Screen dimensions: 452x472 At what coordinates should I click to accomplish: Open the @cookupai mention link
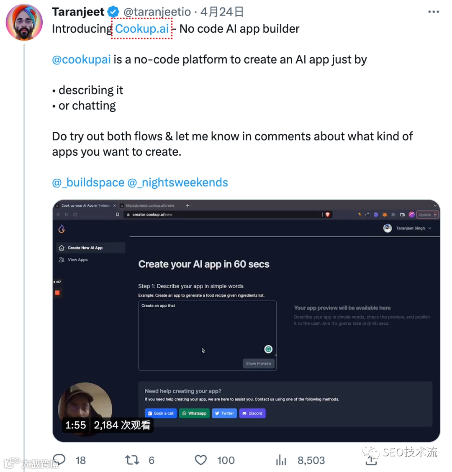tap(81, 59)
